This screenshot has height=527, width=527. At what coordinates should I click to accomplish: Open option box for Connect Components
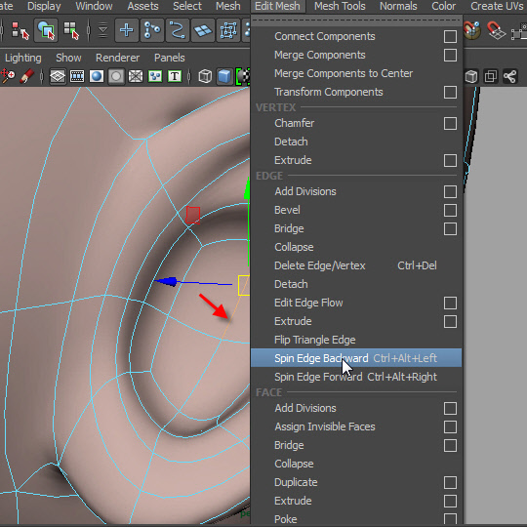450,36
